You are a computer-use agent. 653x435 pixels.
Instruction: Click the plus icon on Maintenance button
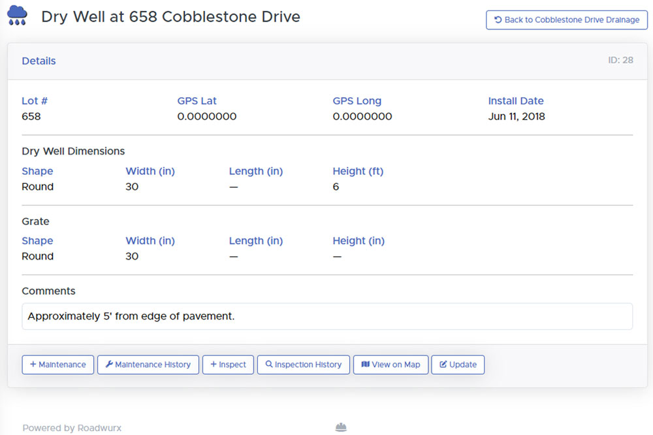pos(33,365)
